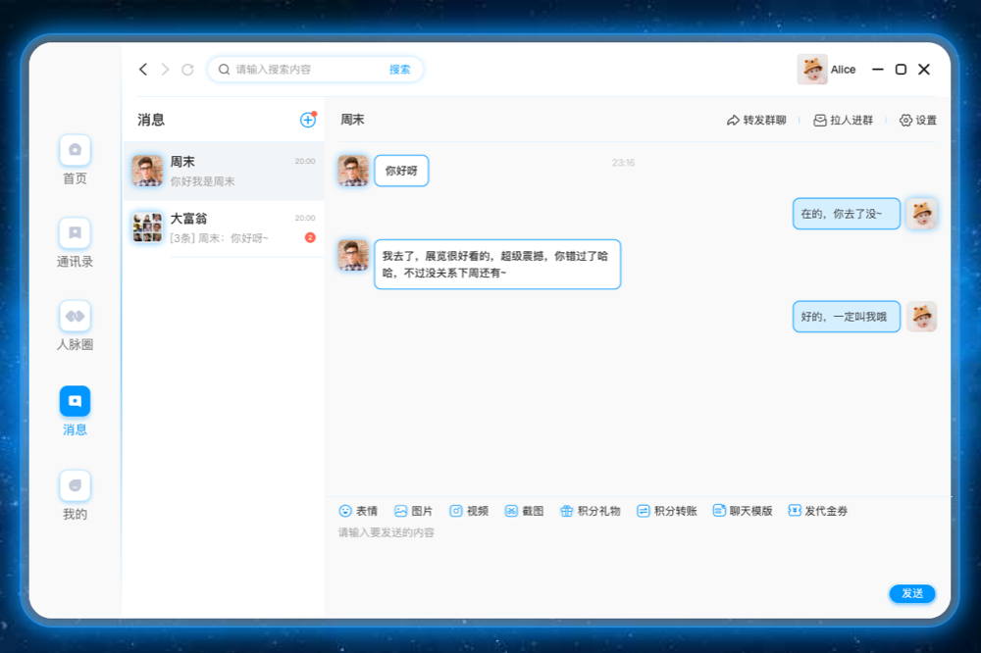Open the 周末 conversation in message list

224,171
